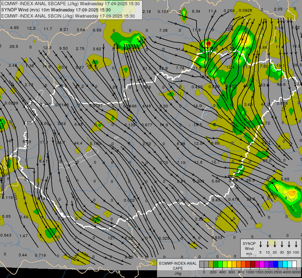Choose the olive swatch in CAPE colorbar
302x278 pixels.
[211, 264]
